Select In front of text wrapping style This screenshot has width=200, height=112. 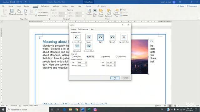click(x=89, y=47)
